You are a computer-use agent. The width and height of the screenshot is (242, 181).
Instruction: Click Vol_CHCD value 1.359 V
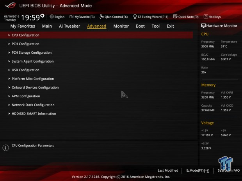coord(226,110)
